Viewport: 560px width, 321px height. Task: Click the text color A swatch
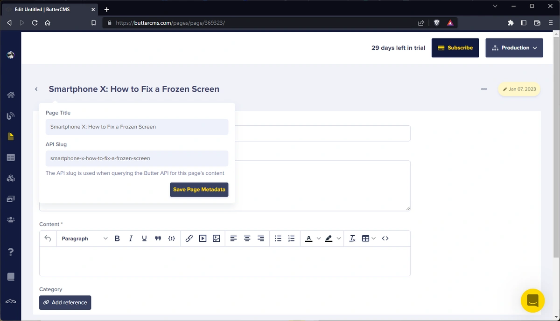(308, 239)
